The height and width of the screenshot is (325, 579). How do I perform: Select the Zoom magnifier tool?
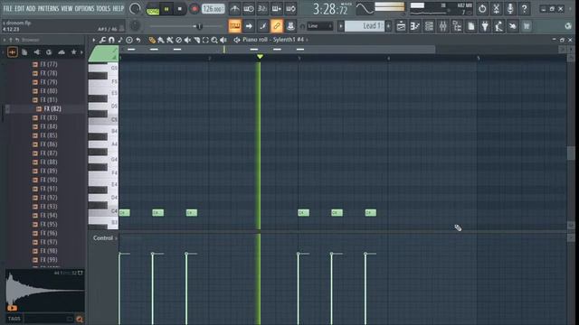click(214, 40)
